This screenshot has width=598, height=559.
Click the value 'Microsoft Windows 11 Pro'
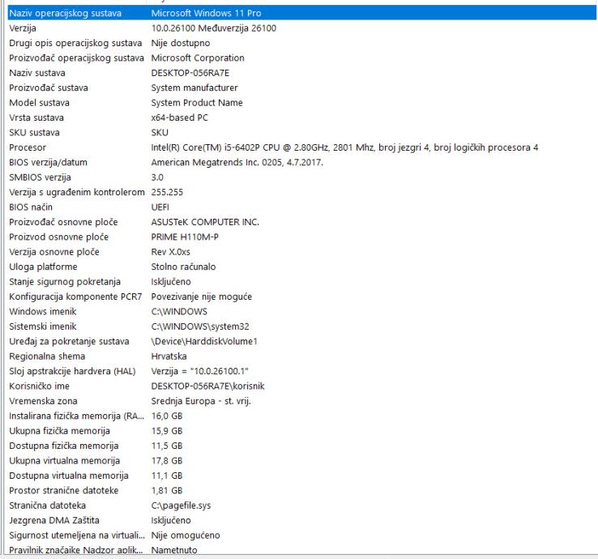click(x=206, y=13)
